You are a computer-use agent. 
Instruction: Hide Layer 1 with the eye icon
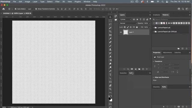[x=121, y=32]
